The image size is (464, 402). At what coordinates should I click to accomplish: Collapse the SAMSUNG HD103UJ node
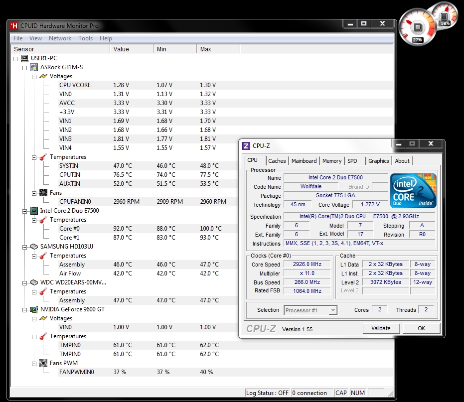[25, 247]
